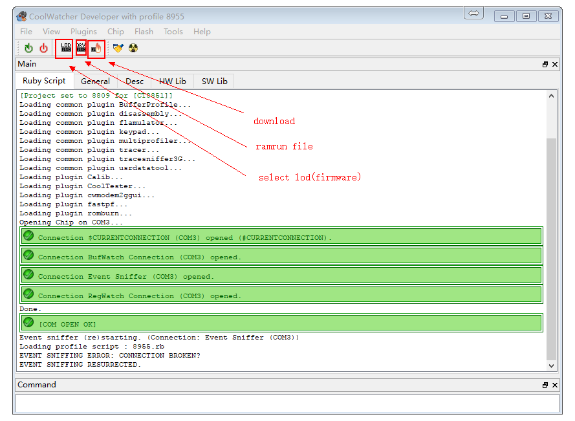Switch to the SW Lib tab

(x=215, y=81)
